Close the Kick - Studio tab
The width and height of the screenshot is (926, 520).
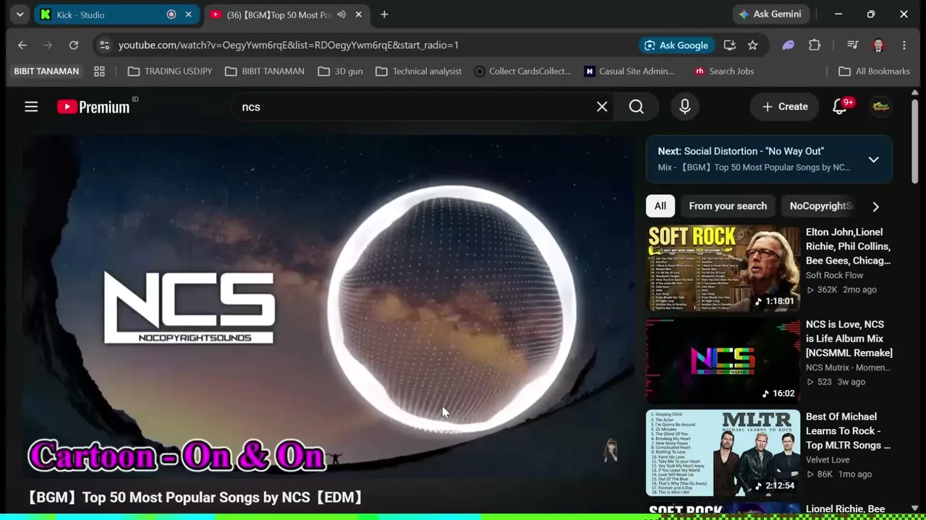(189, 14)
